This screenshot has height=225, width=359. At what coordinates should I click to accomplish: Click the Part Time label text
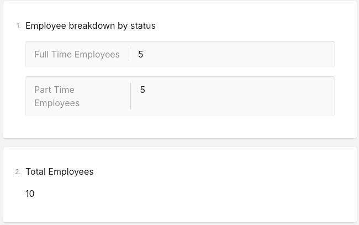pos(54,90)
